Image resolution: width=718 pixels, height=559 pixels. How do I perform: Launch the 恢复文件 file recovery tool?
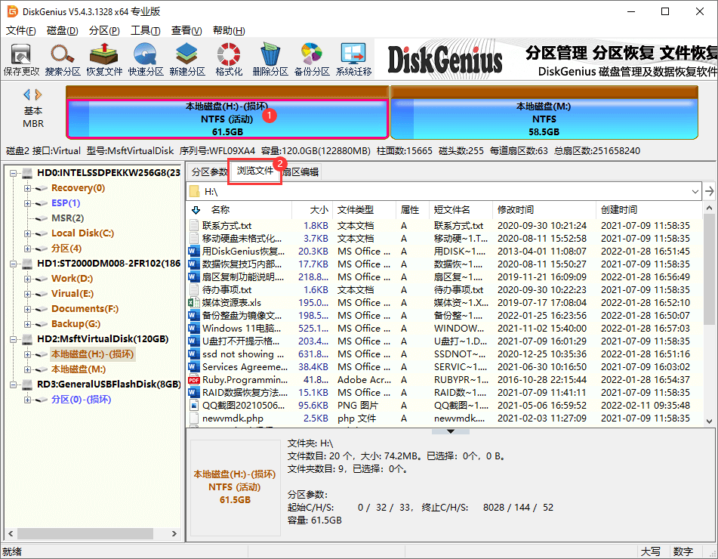coord(104,59)
